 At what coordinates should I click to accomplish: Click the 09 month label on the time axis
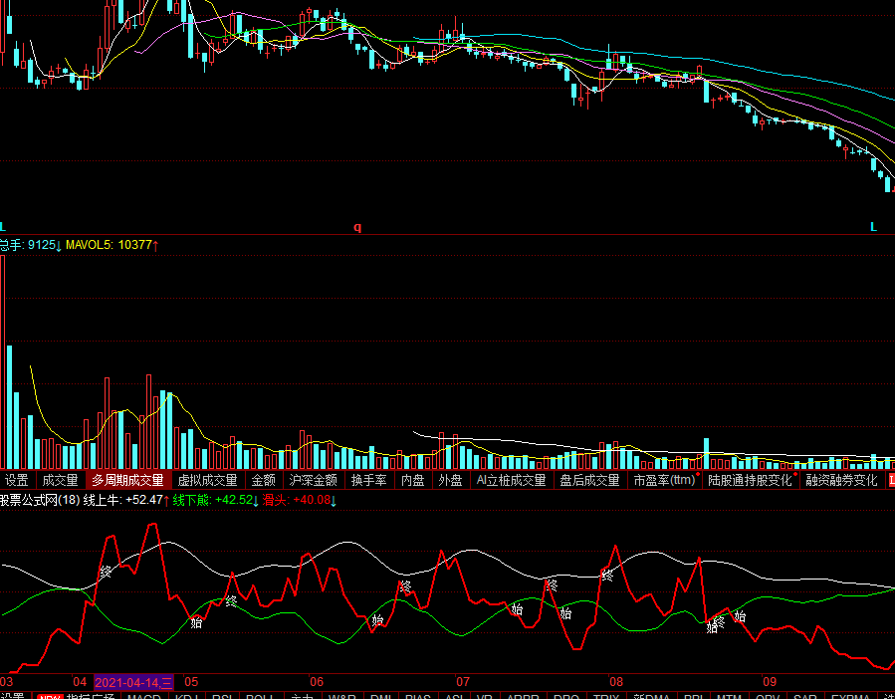coord(770,682)
